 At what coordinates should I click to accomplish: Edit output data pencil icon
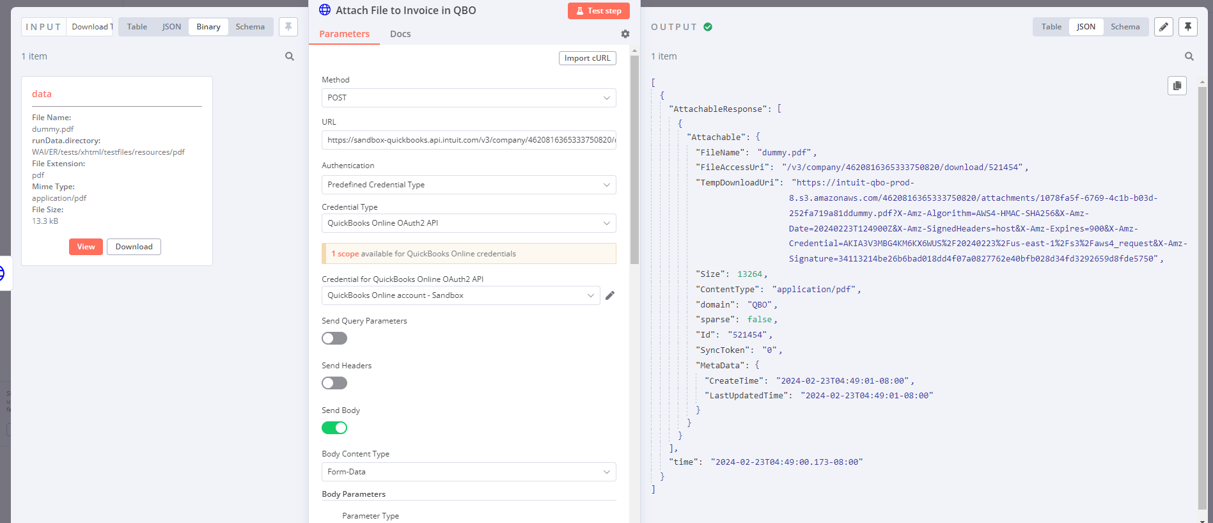(1164, 27)
